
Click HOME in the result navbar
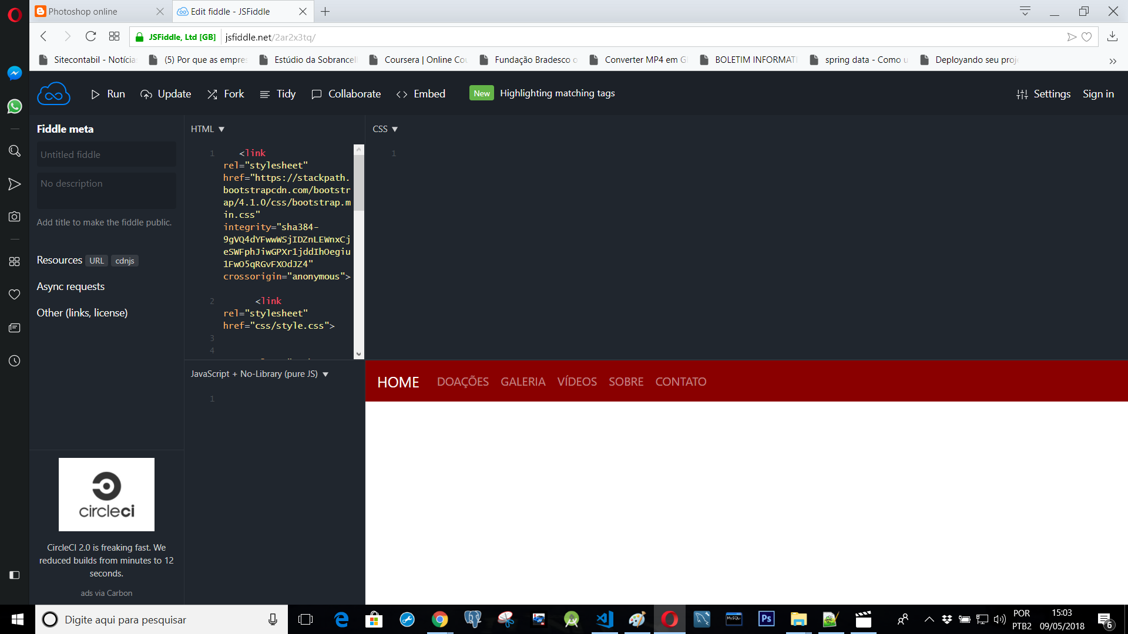coord(398,382)
